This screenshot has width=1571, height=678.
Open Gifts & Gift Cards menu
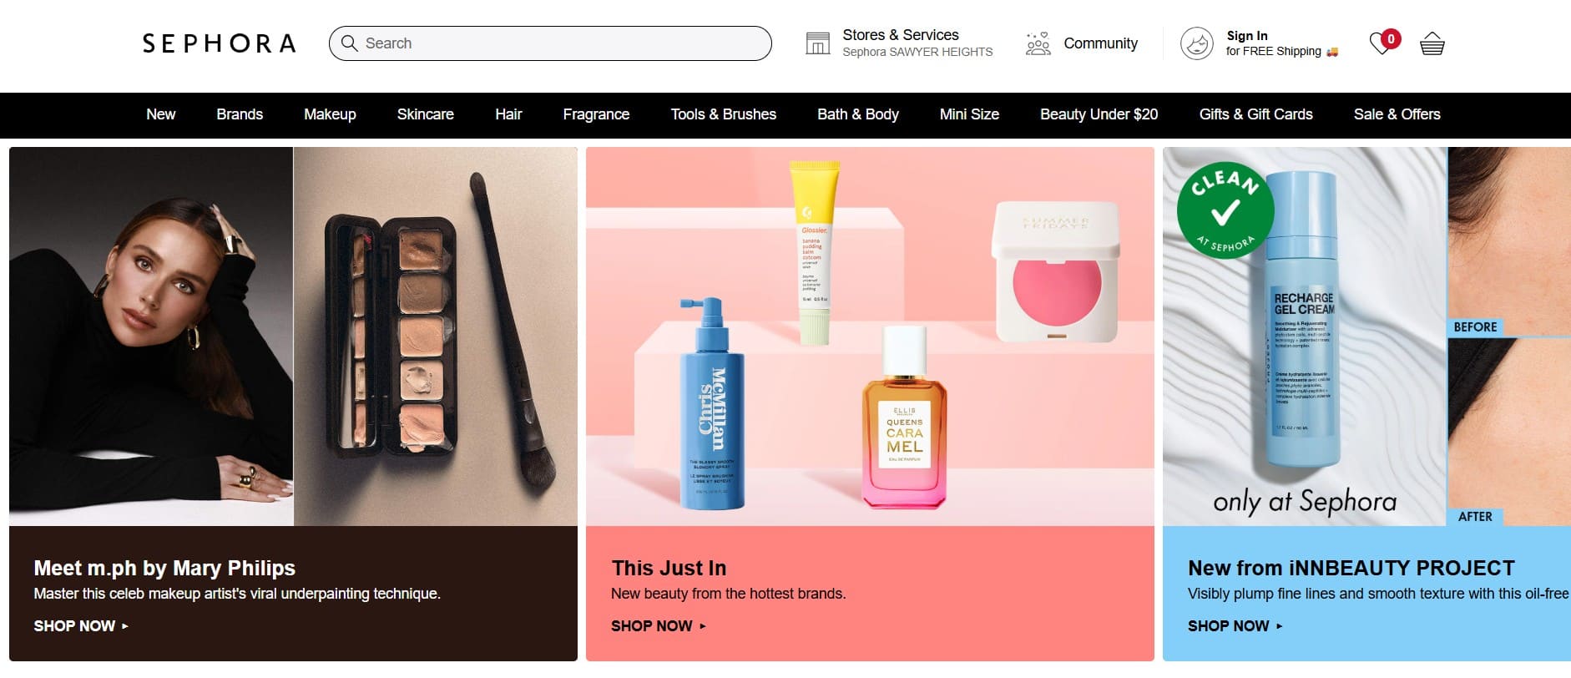pos(1255,114)
